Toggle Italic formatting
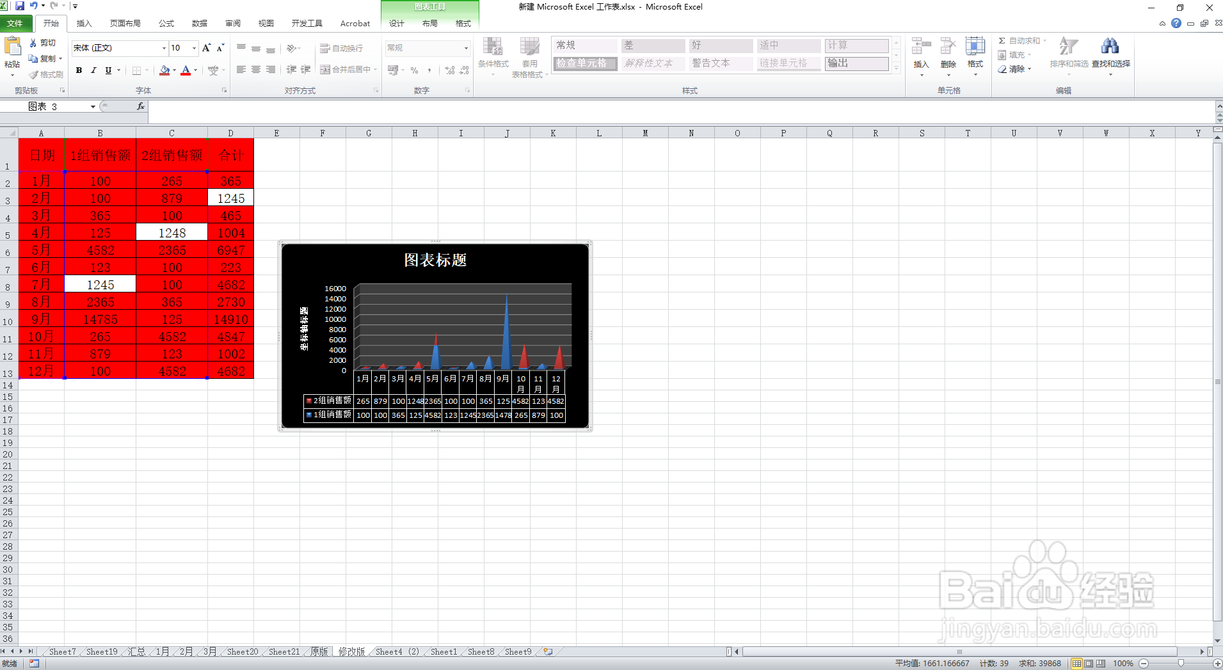Image resolution: width=1223 pixels, height=670 pixels. [93, 70]
